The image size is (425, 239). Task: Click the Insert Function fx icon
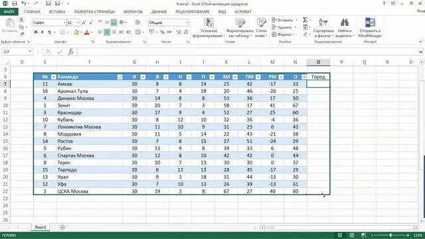click(71, 52)
